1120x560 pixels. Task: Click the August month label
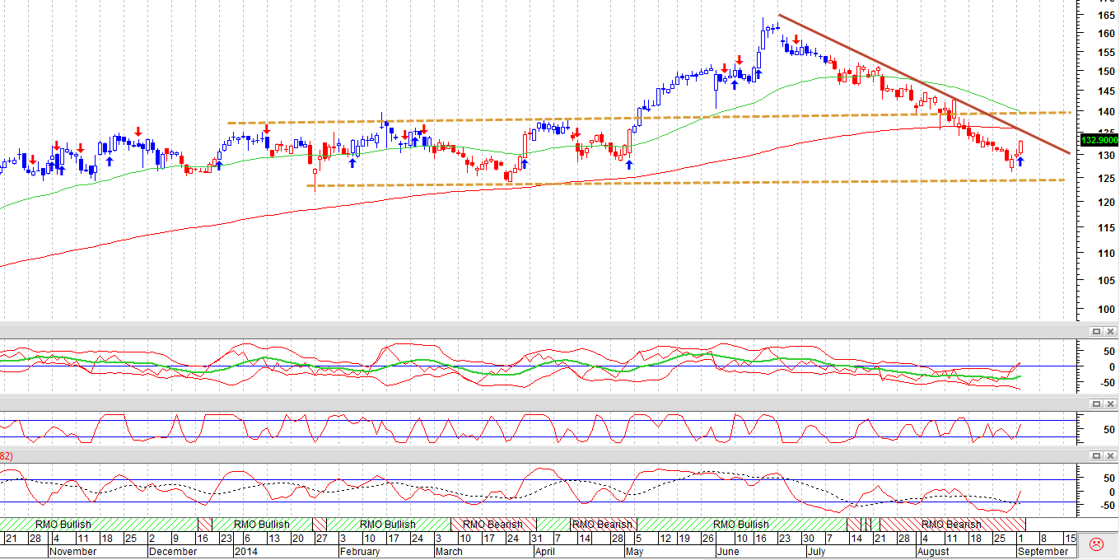click(x=933, y=552)
